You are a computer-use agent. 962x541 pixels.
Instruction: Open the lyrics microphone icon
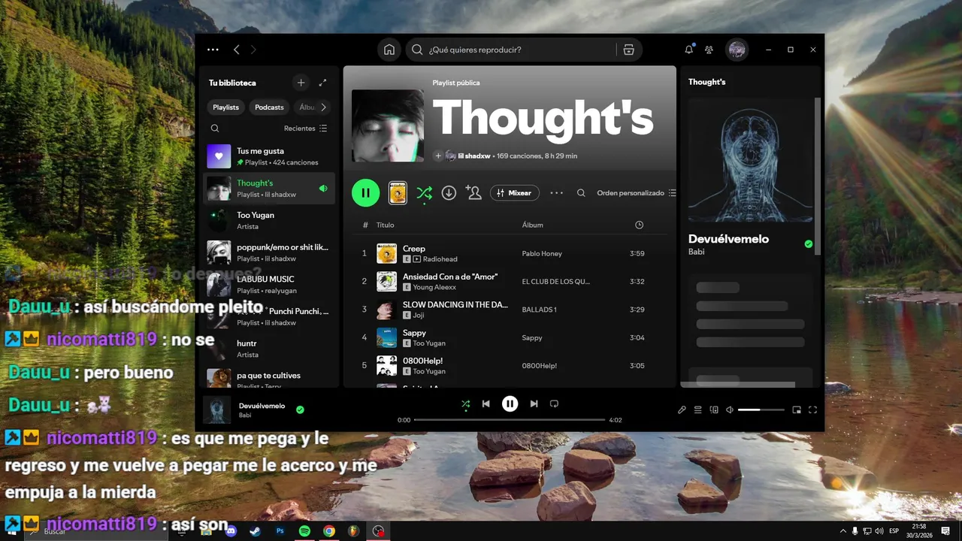pyautogui.click(x=682, y=410)
